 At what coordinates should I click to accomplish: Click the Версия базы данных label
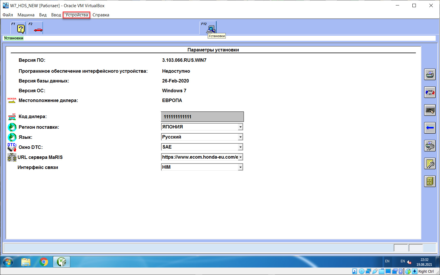click(x=44, y=81)
